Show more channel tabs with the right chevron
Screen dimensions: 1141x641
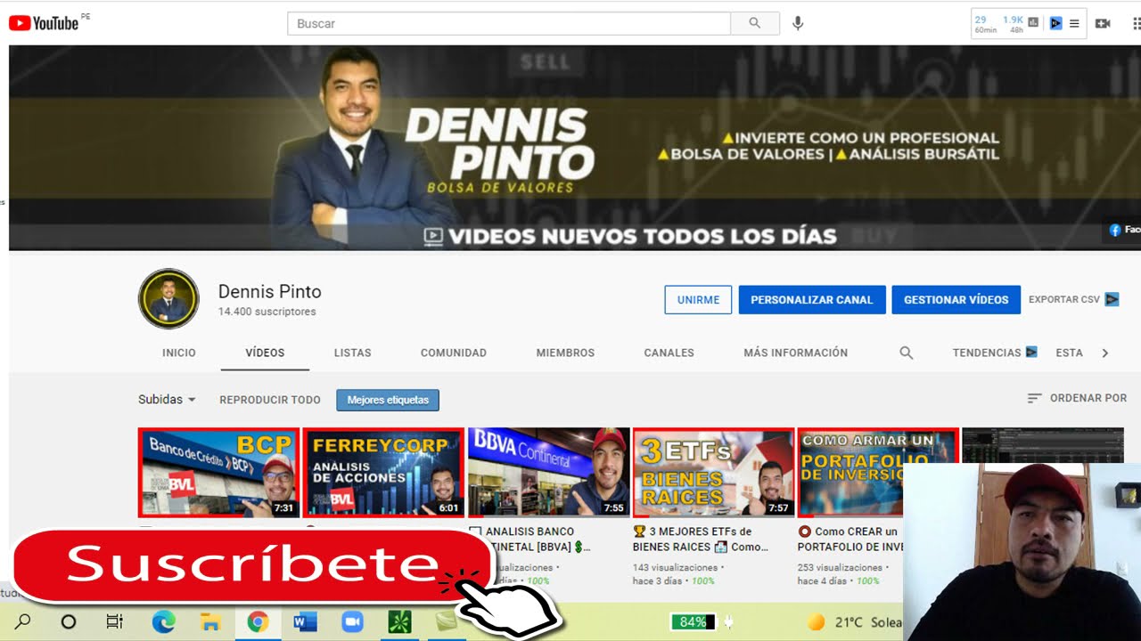coord(1105,353)
